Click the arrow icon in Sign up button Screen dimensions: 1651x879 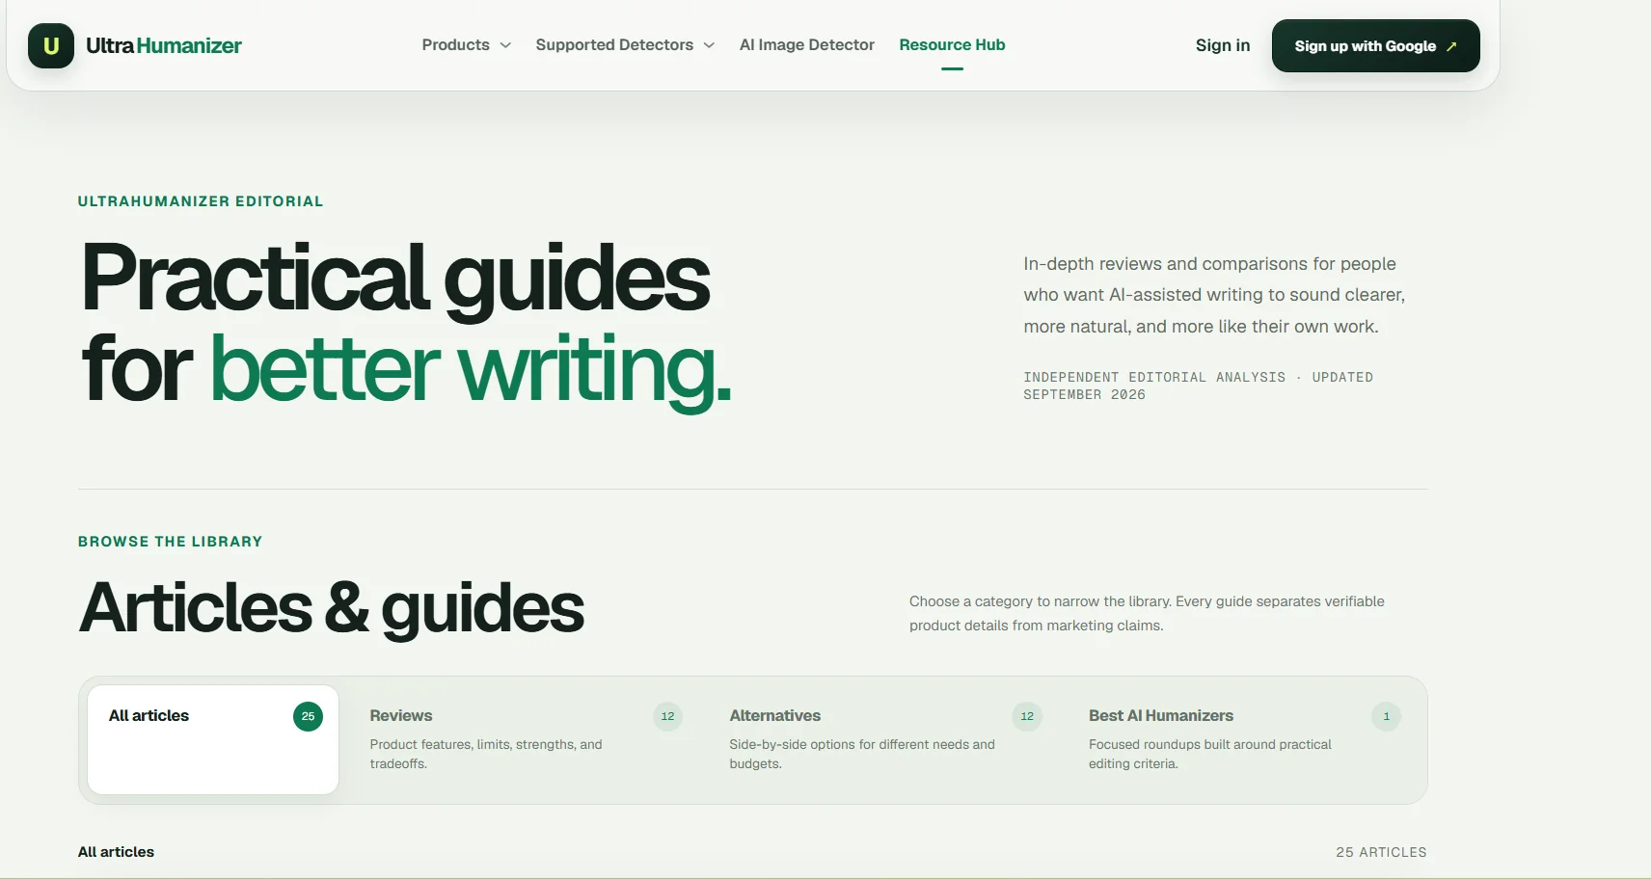(x=1451, y=46)
